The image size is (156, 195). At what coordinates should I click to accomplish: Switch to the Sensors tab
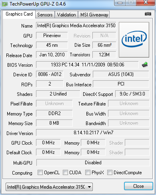point(45,15)
